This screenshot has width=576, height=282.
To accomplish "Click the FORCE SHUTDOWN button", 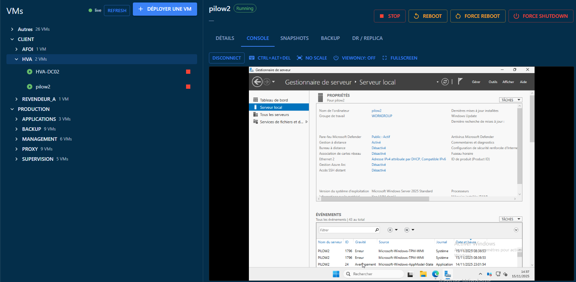I will (x=541, y=16).
